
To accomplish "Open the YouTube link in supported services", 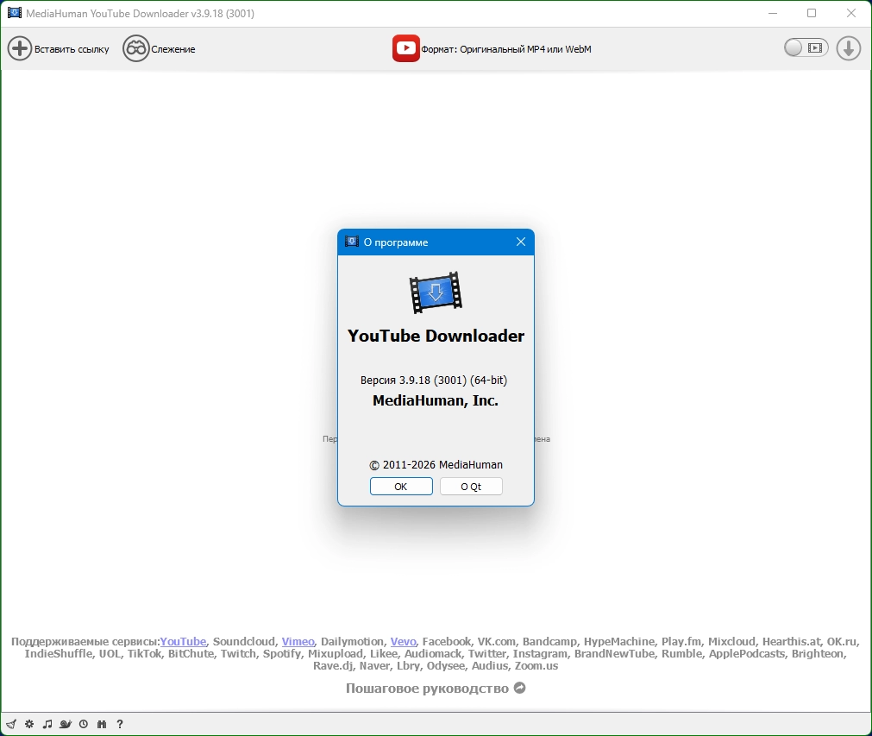I will tap(183, 641).
